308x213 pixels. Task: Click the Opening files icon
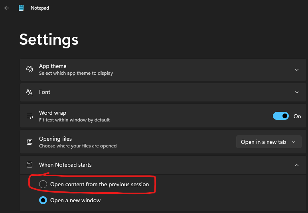(x=30, y=142)
